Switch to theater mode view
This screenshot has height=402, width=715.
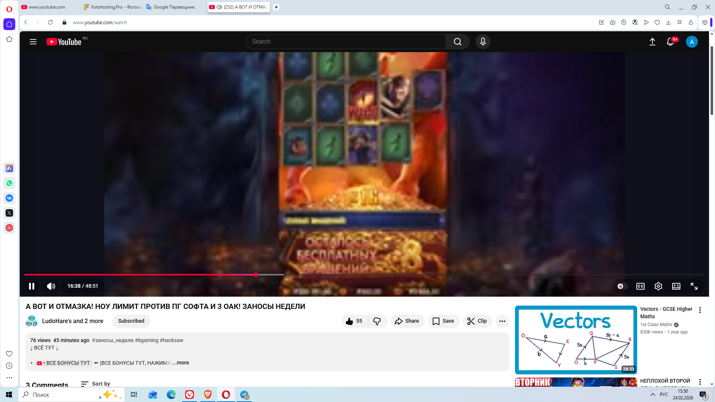(x=676, y=286)
